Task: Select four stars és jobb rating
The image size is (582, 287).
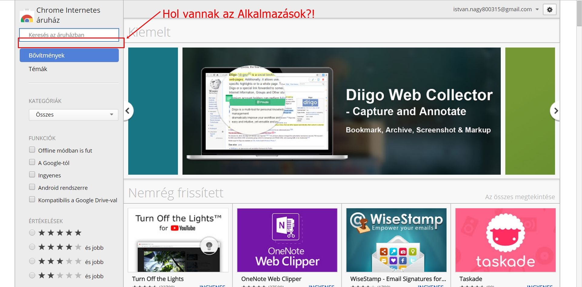Action: 32,247
